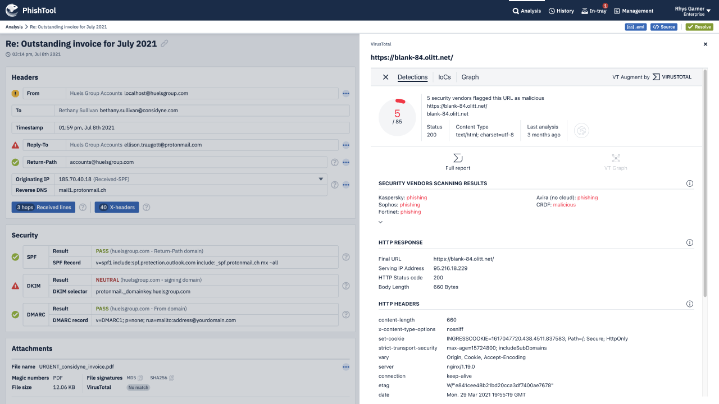Viewport: 719px width, 404px height.
Task: Open info icon for HTTP Response section
Action: [x=690, y=242]
